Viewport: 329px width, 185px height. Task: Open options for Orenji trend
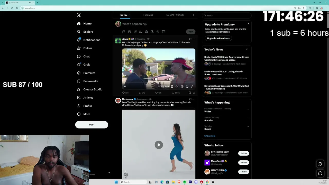248,127
